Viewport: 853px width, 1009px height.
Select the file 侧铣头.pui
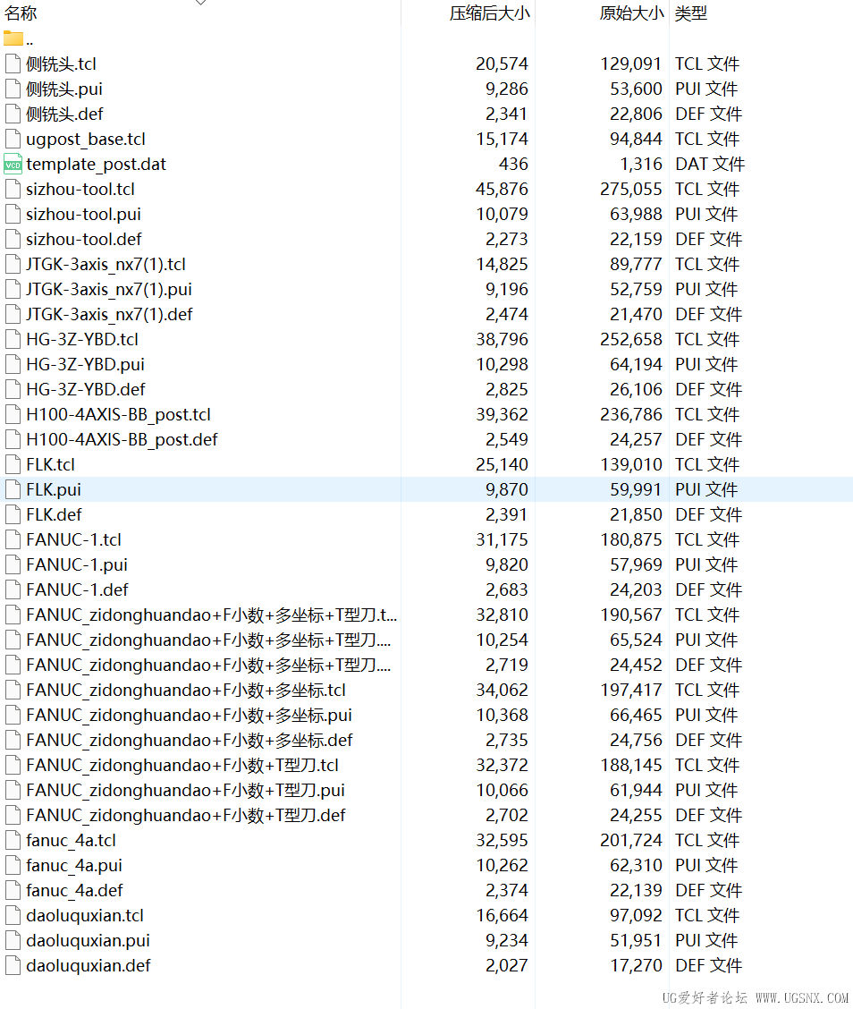pyautogui.click(x=64, y=89)
